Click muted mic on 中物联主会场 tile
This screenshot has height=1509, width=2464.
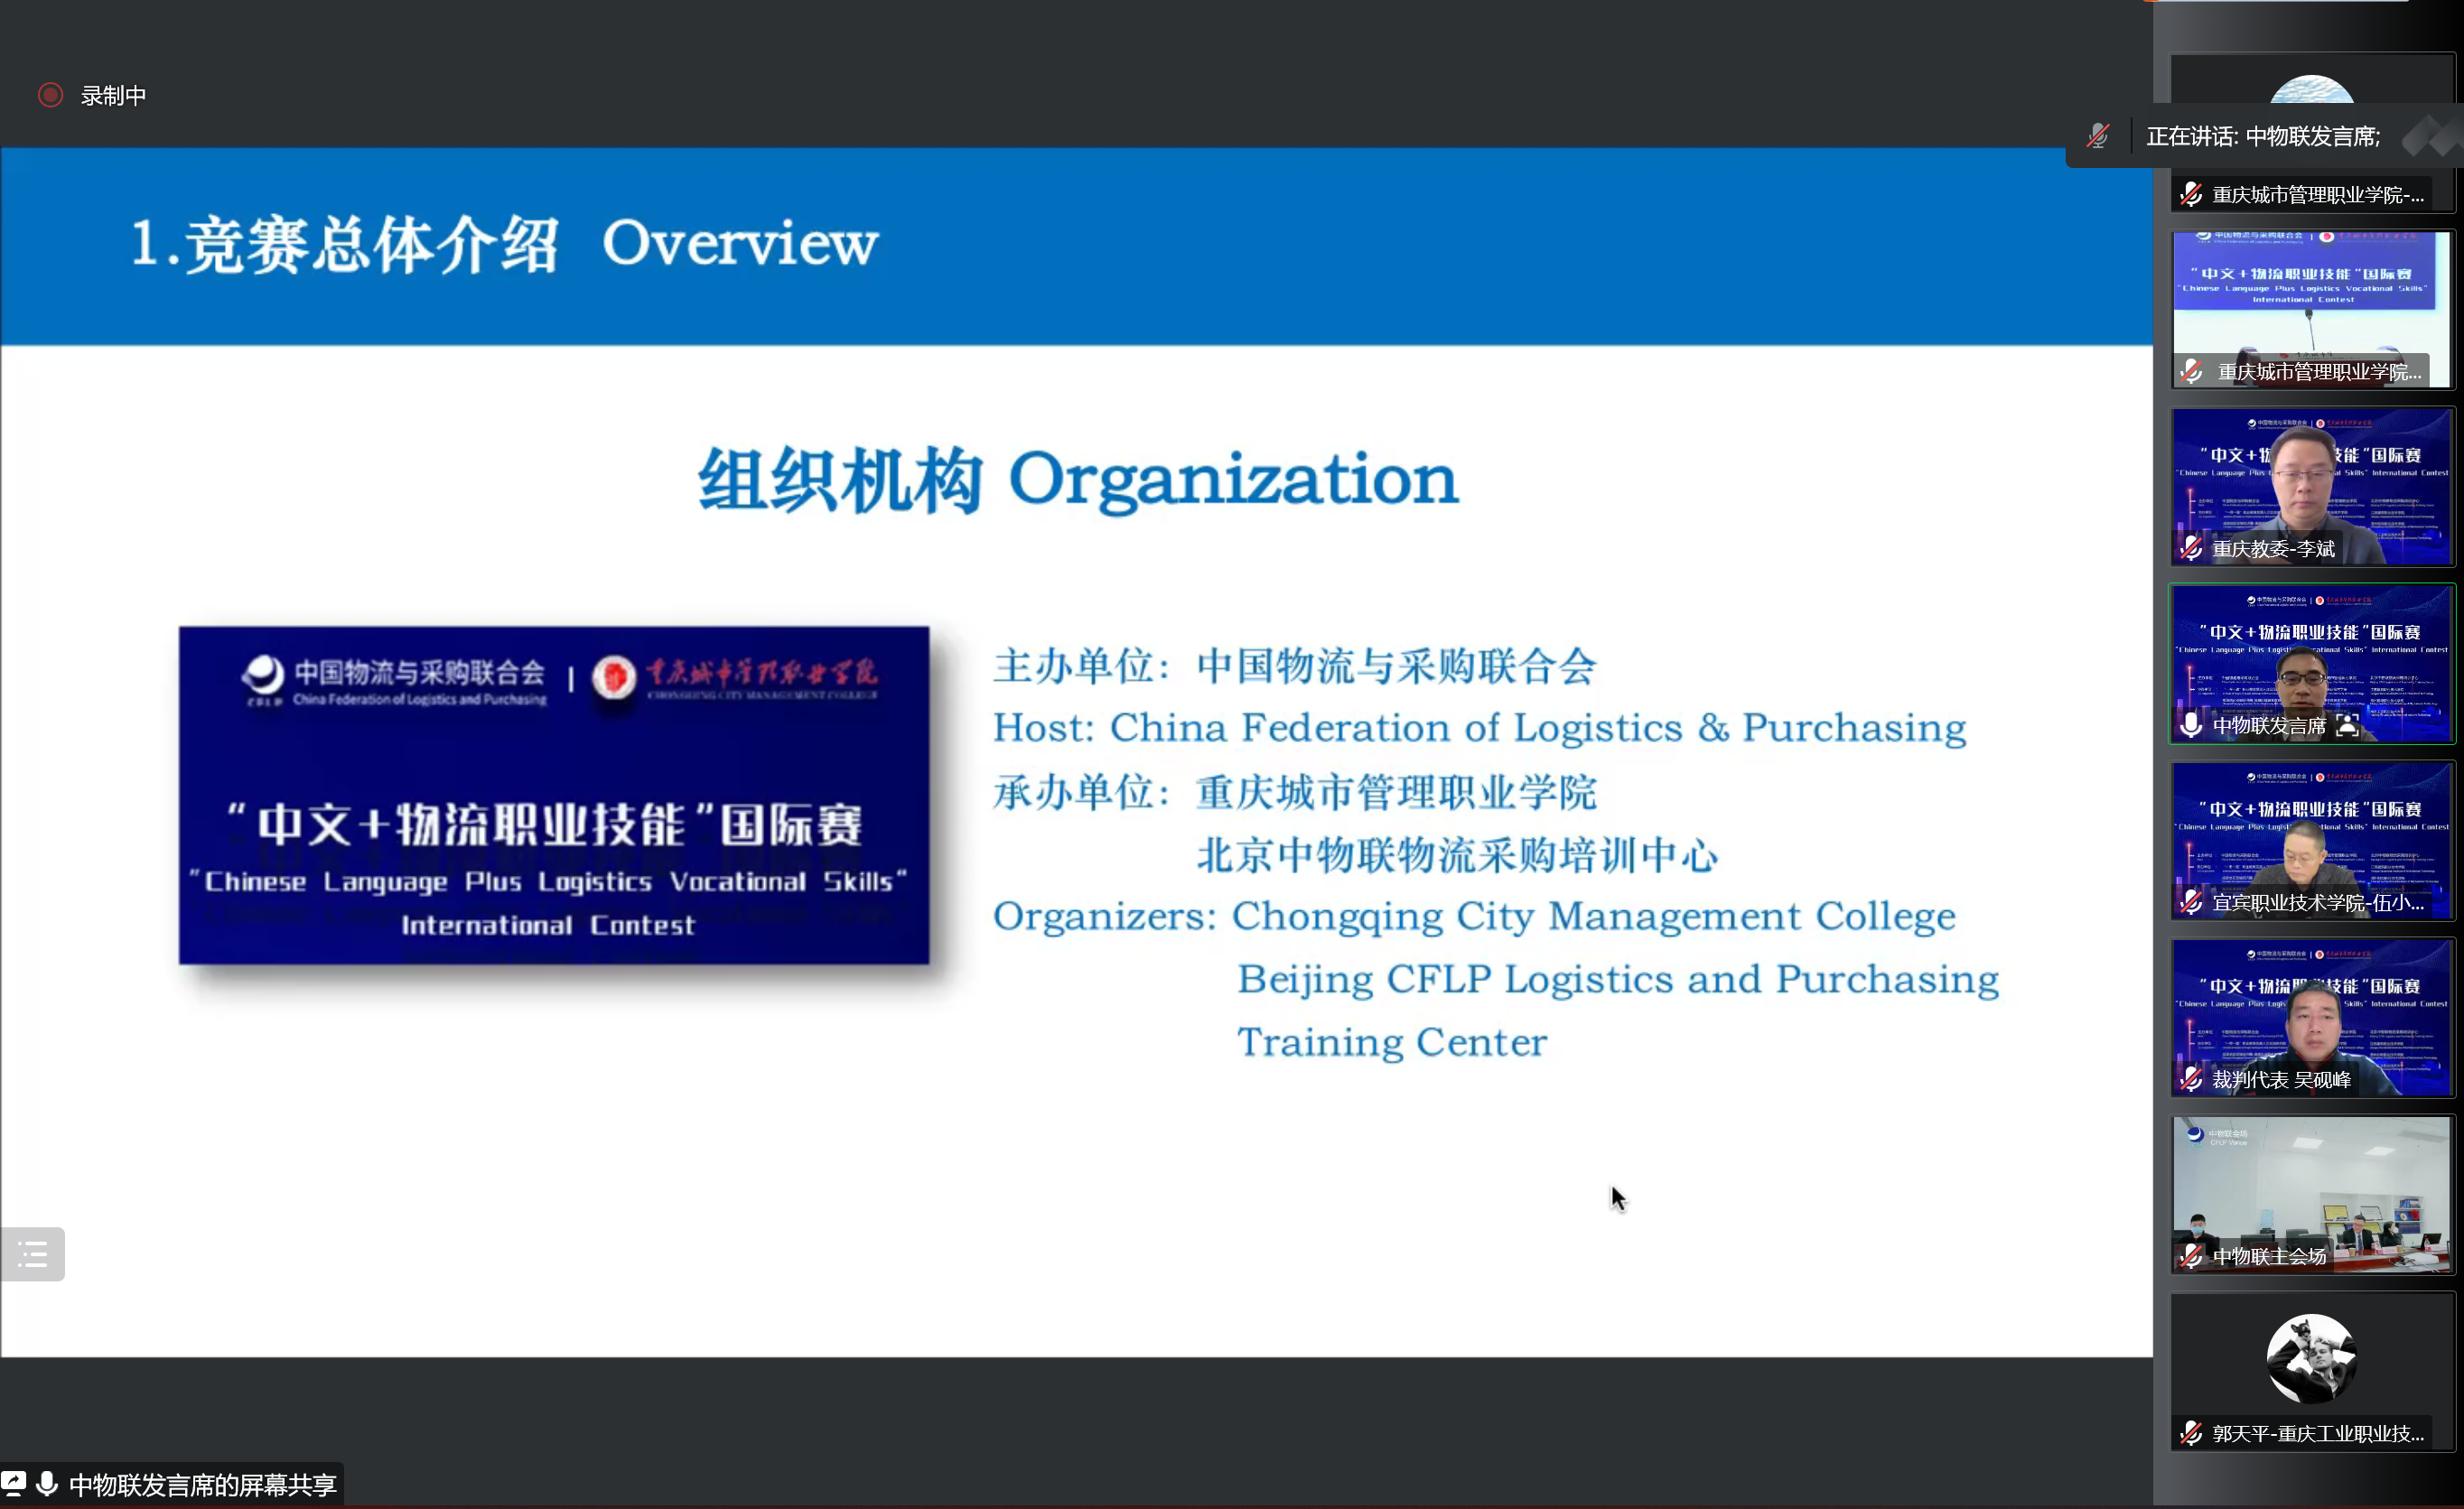[2191, 1256]
